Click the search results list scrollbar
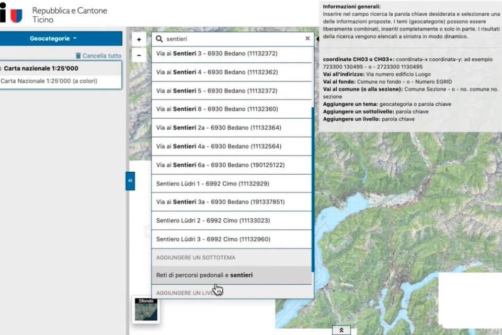Screen dimensions: 502x335 coord(313,188)
